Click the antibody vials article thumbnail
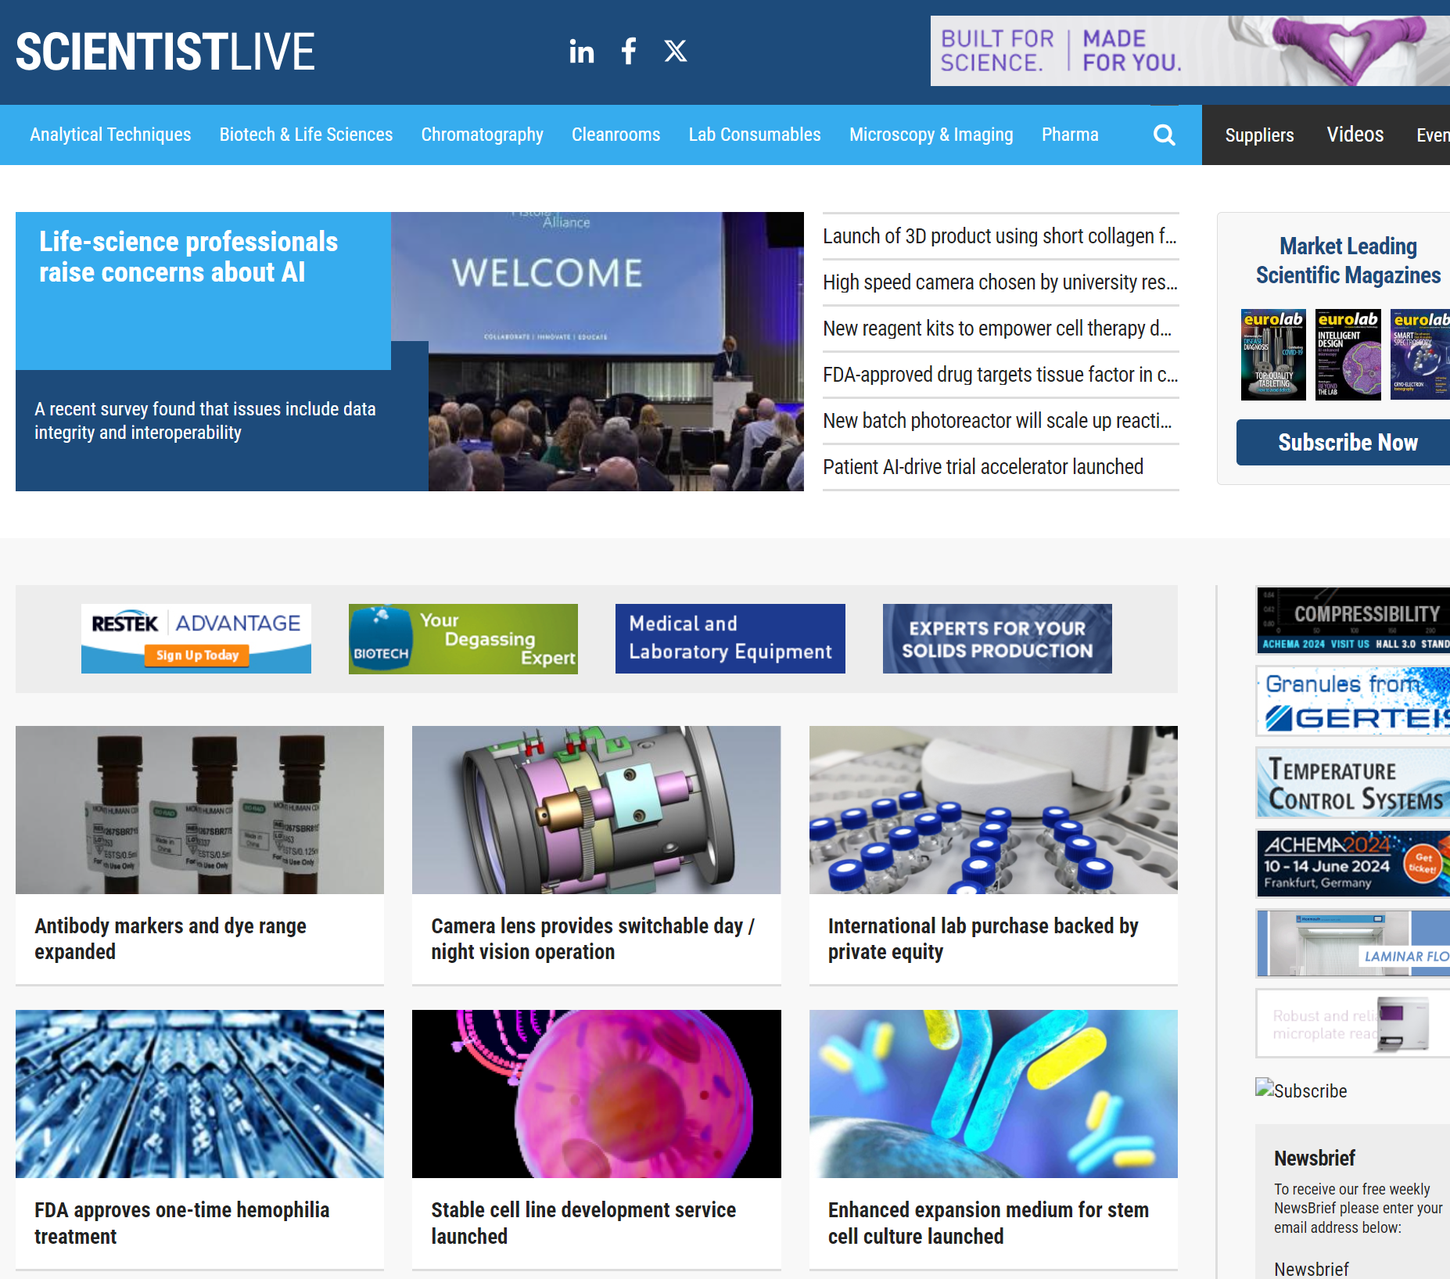 pos(199,810)
